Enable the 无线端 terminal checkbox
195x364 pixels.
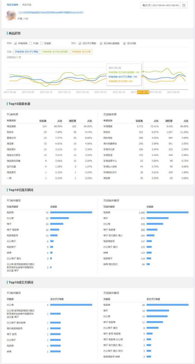click(x=41, y=43)
